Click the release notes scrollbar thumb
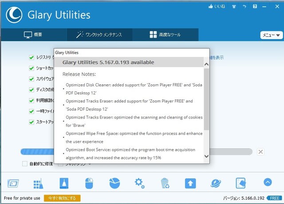The width and height of the screenshot is (284, 204). [206, 99]
